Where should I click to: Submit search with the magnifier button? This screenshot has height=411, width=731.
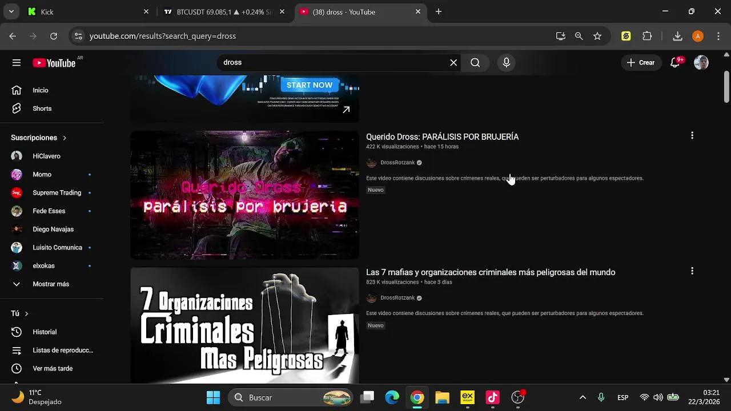[x=475, y=63]
